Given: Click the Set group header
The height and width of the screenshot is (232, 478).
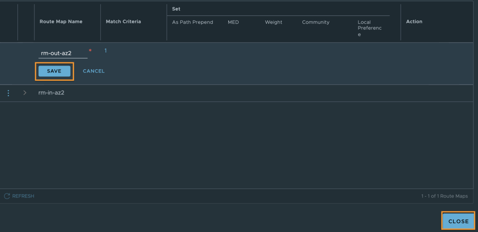Looking at the screenshot, I should click(x=176, y=9).
